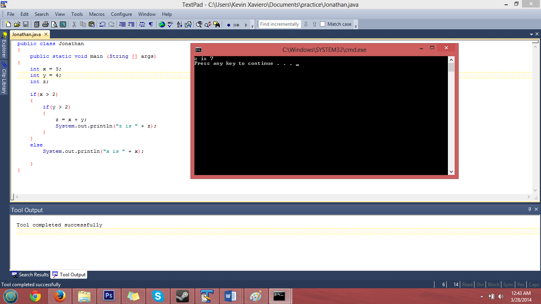This screenshot has height=304, width=541.
Task: Play the recorded macro
Action: (246, 25)
